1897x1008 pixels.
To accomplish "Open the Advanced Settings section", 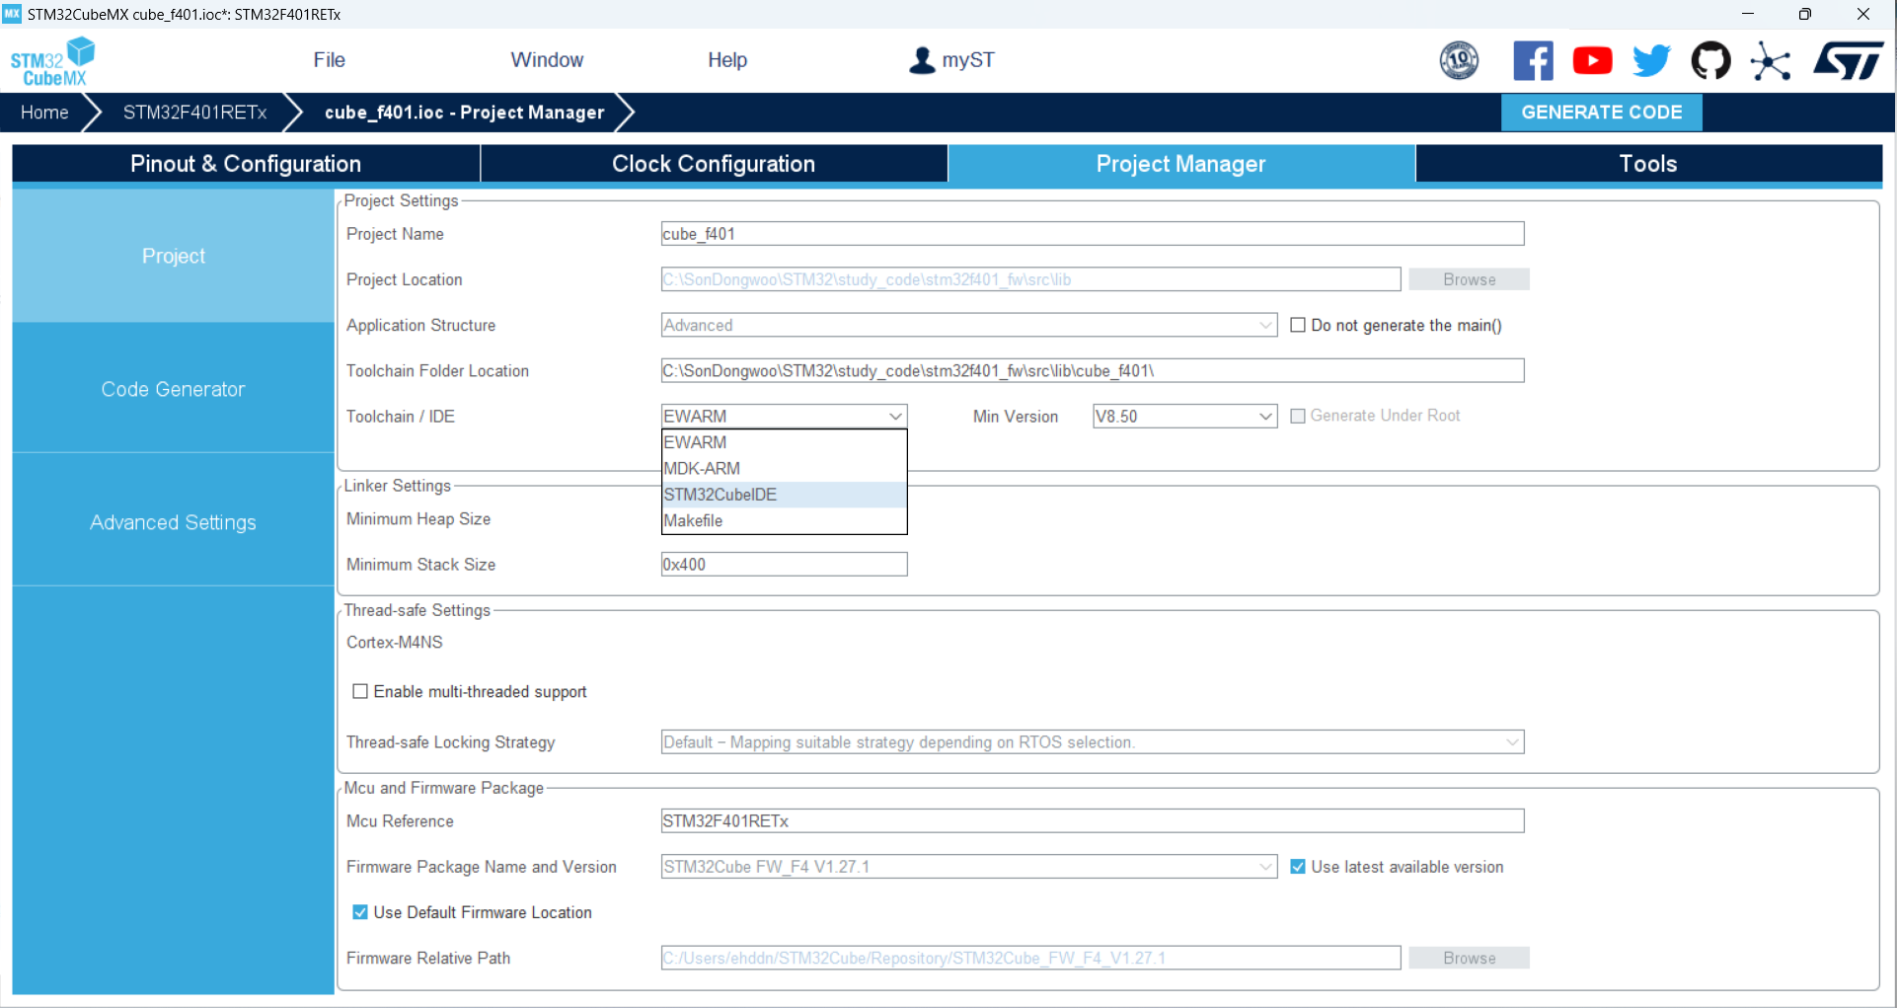I will (x=173, y=522).
